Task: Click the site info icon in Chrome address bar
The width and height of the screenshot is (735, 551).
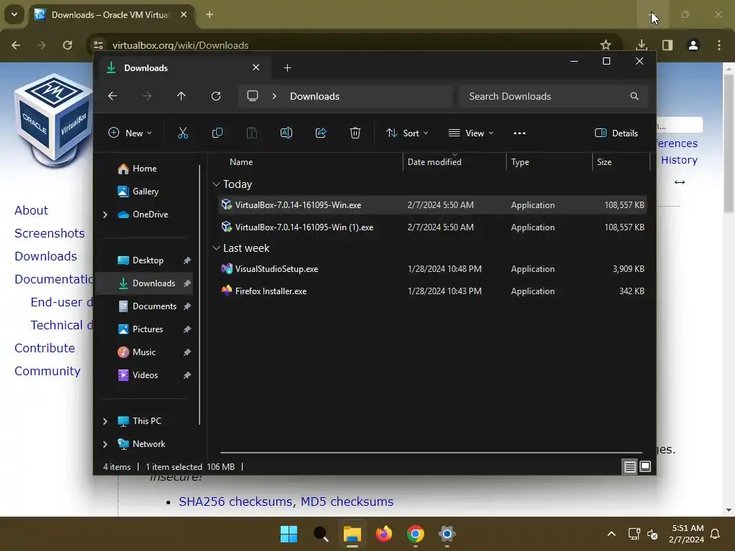Action: (98, 45)
